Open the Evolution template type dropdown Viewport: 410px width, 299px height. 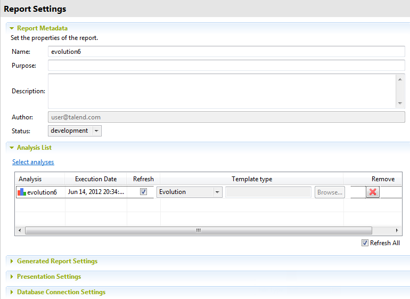coord(217,192)
